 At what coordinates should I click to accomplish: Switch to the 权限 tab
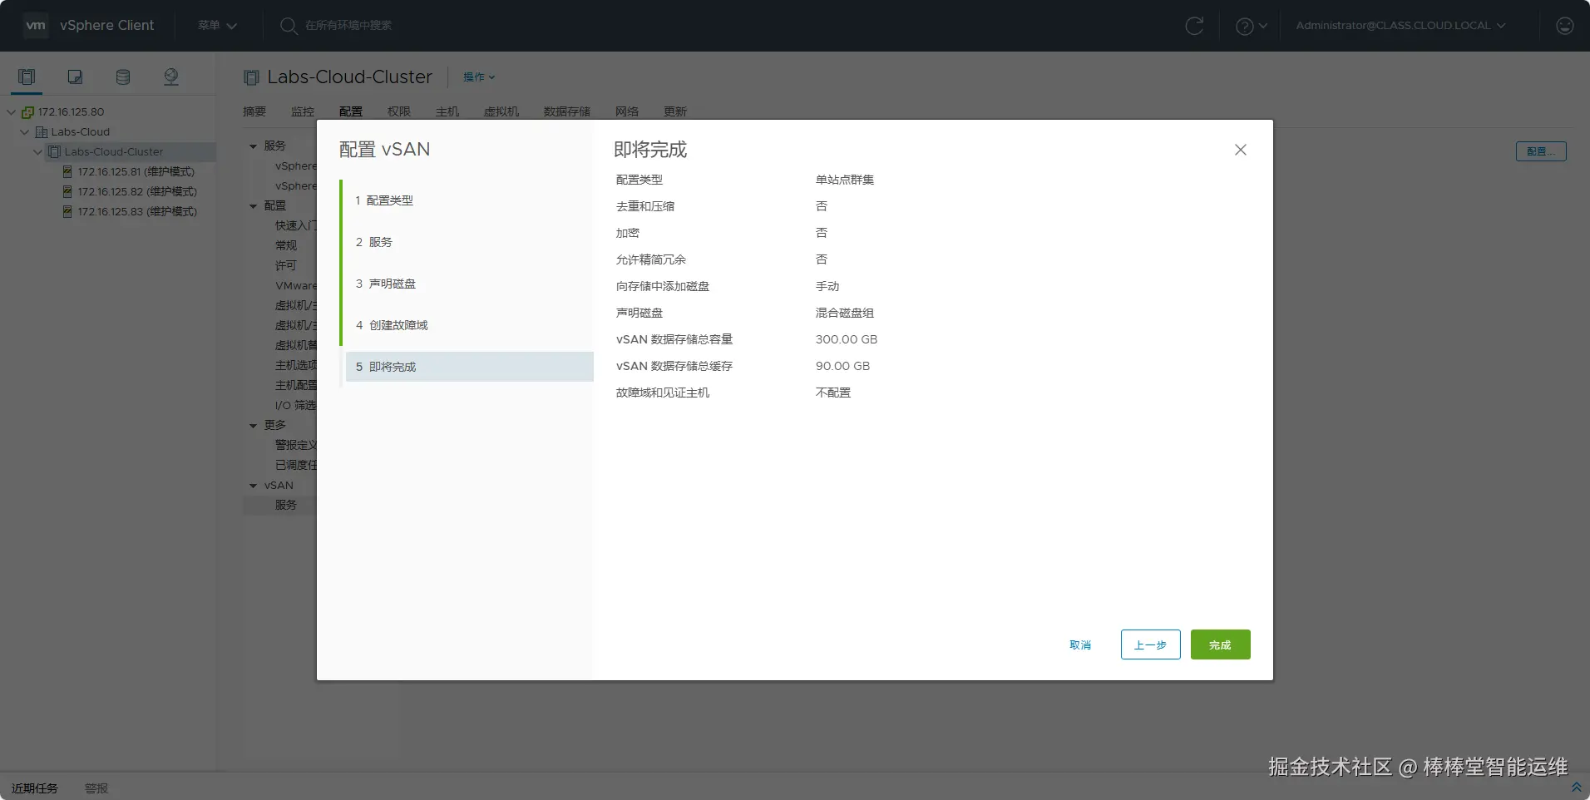(x=399, y=111)
